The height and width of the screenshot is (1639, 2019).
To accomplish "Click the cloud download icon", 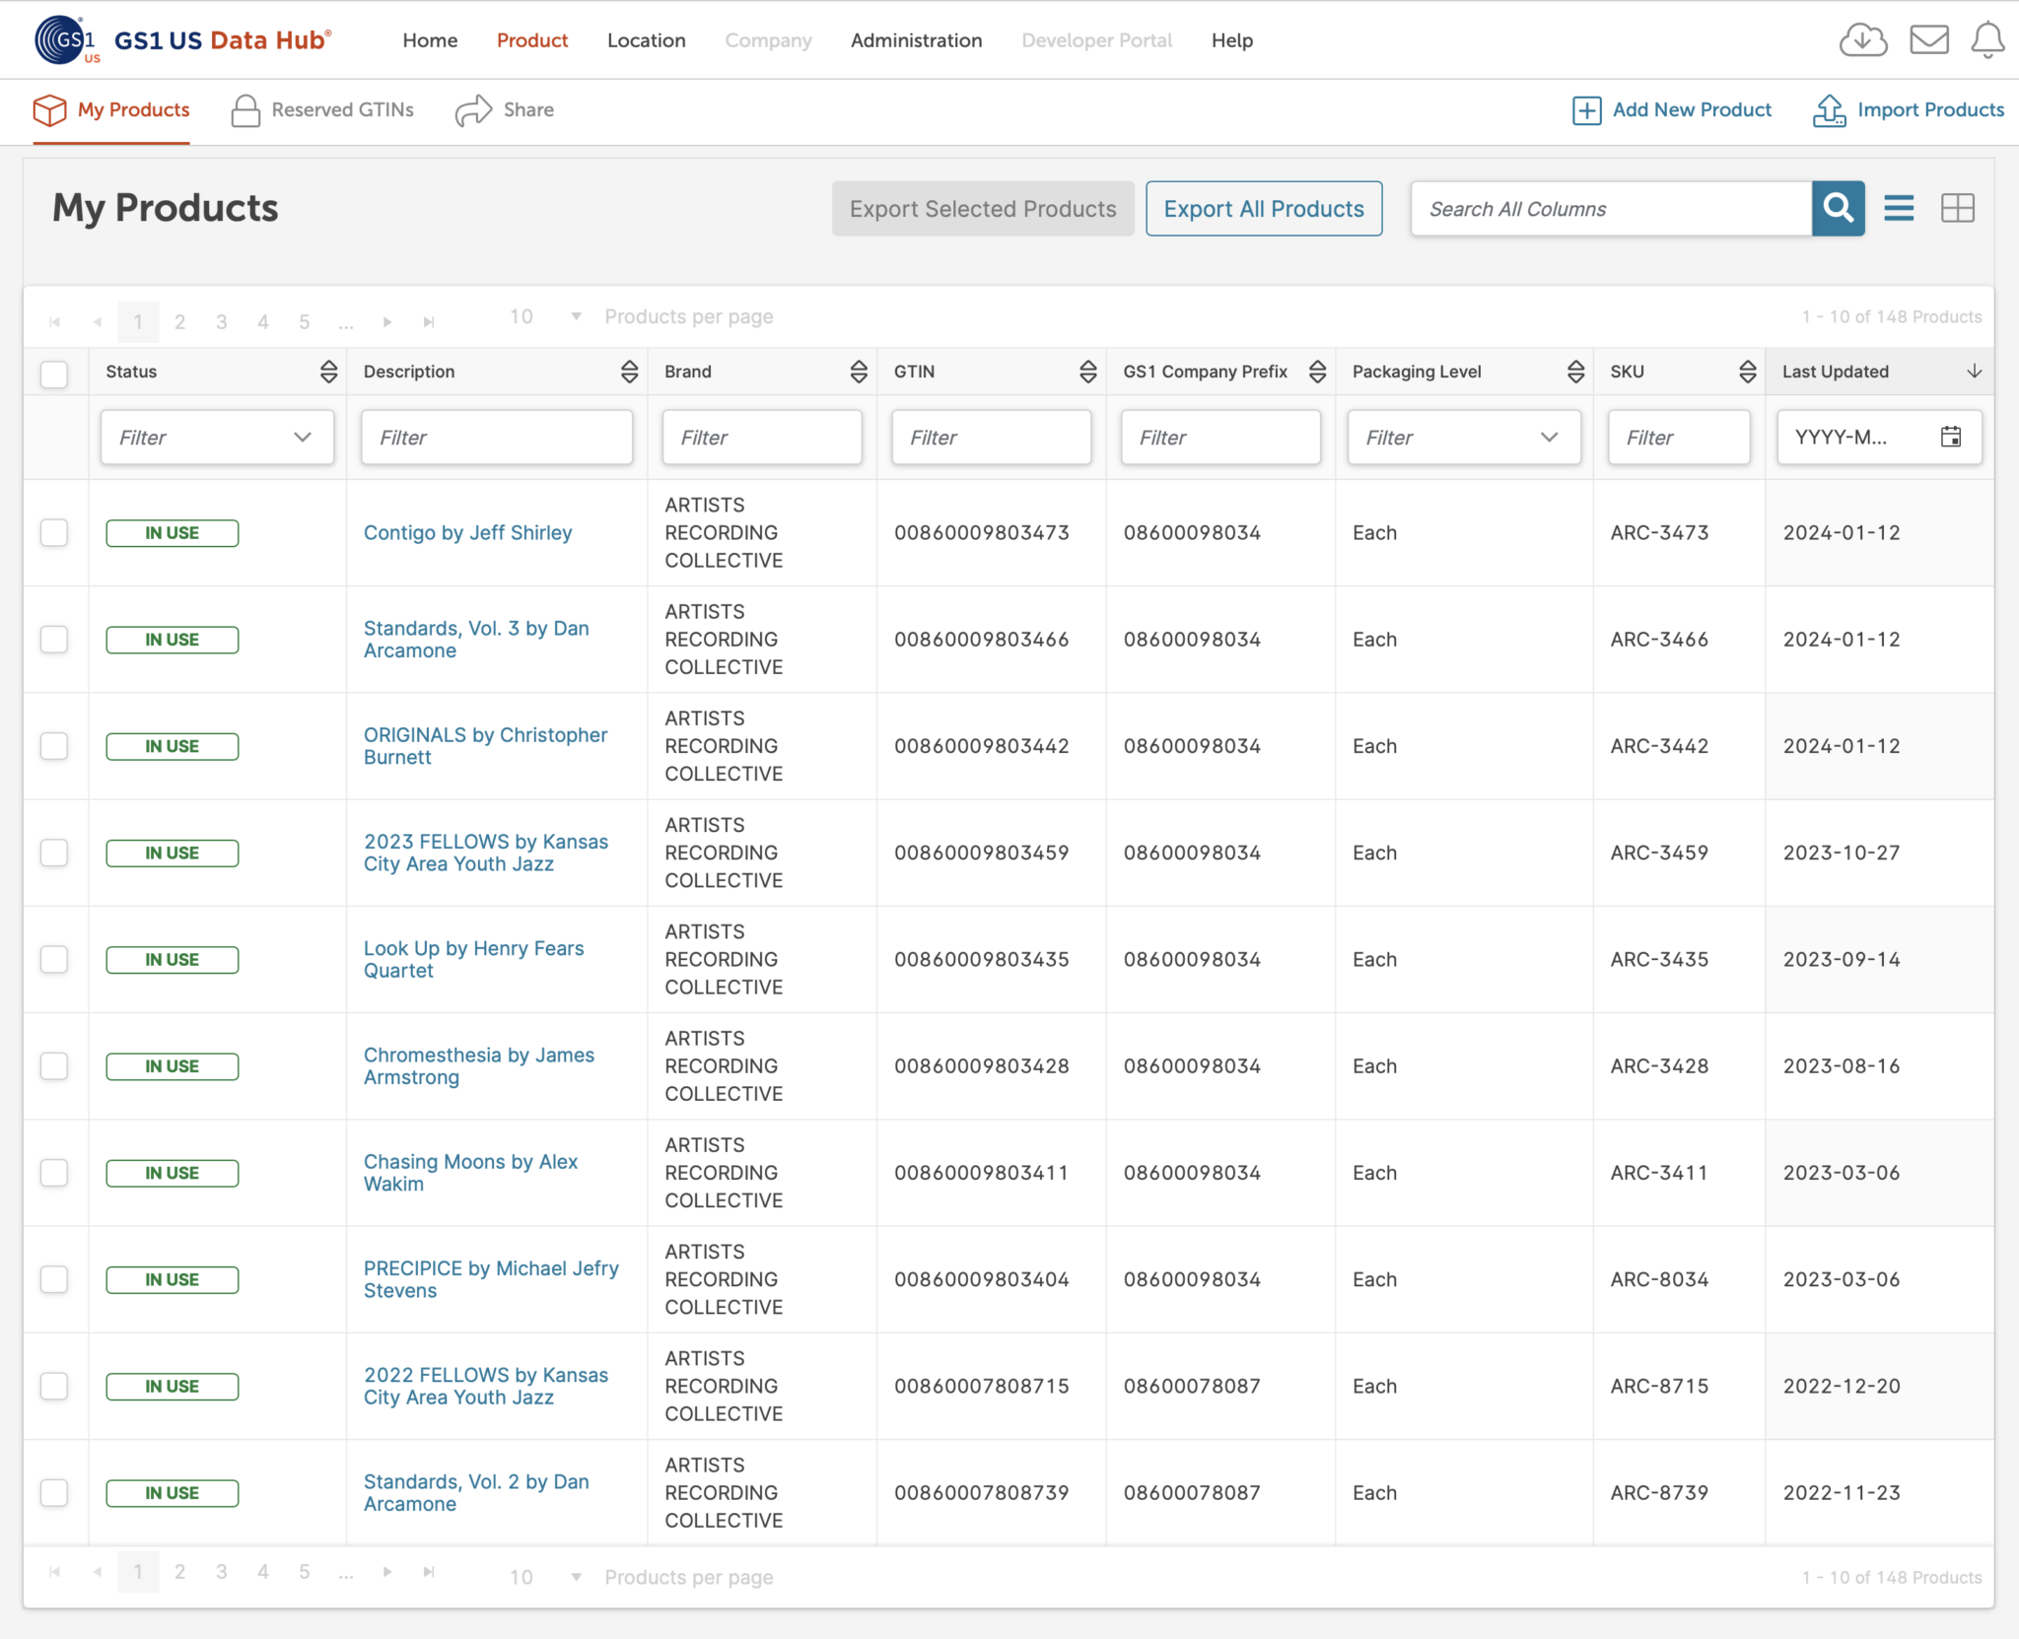I will 1862,40.
